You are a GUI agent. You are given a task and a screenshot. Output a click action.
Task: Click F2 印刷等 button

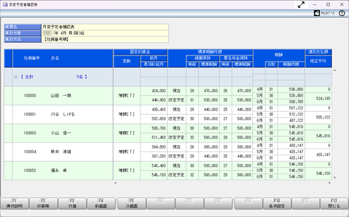click(x=43, y=203)
